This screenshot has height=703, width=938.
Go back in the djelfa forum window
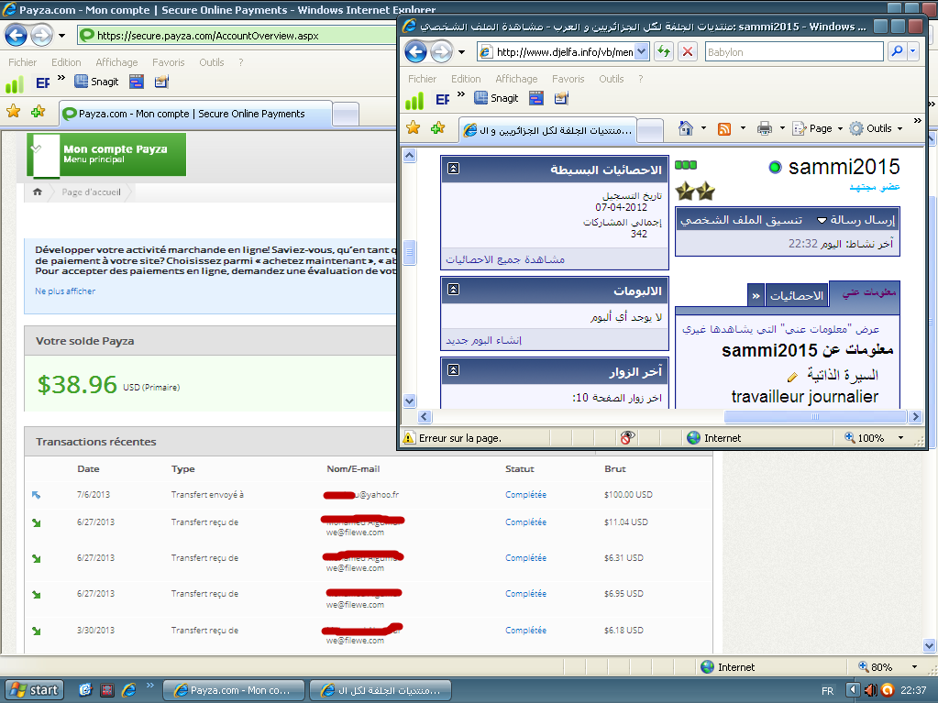pos(415,51)
